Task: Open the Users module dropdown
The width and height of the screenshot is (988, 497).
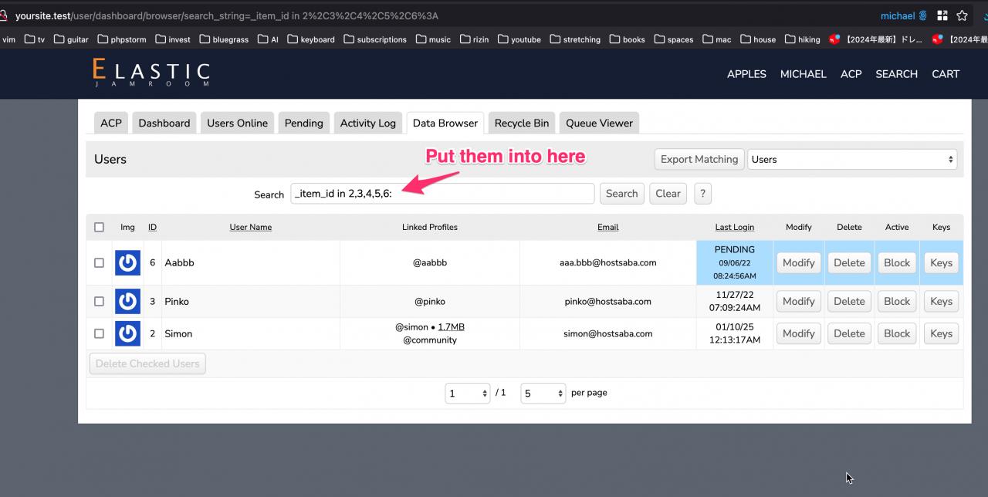Action: 852,159
